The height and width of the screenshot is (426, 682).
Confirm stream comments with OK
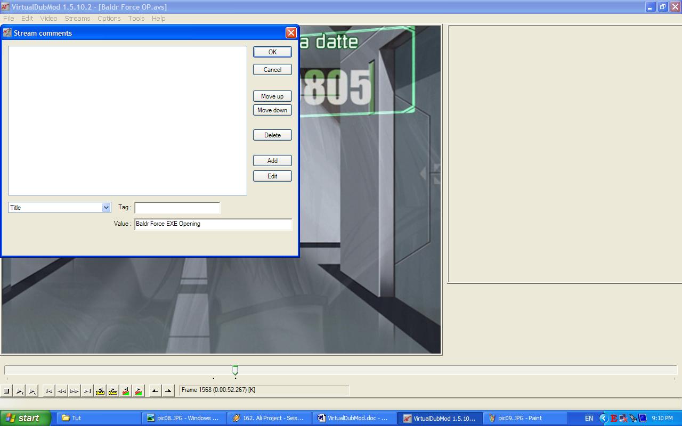272,52
